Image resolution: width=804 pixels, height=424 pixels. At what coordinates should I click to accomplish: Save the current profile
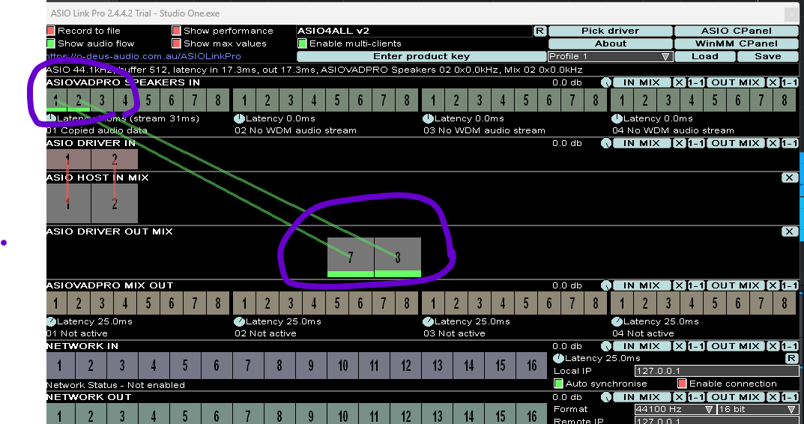(x=767, y=56)
